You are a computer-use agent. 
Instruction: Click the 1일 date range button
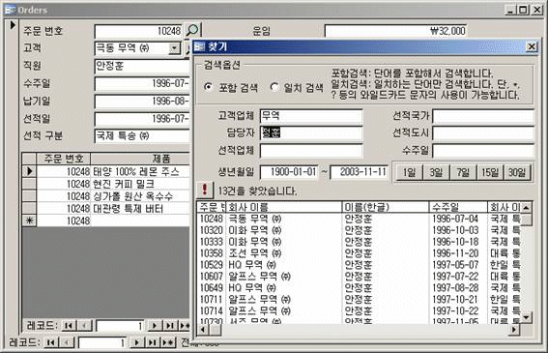tap(409, 172)
